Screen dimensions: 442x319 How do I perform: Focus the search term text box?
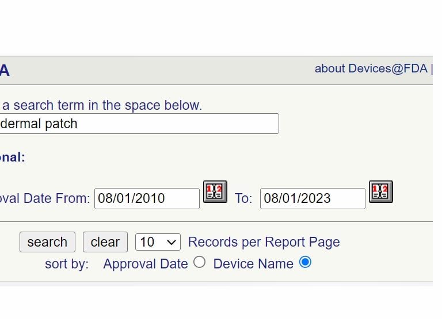(x=138, y=124)
